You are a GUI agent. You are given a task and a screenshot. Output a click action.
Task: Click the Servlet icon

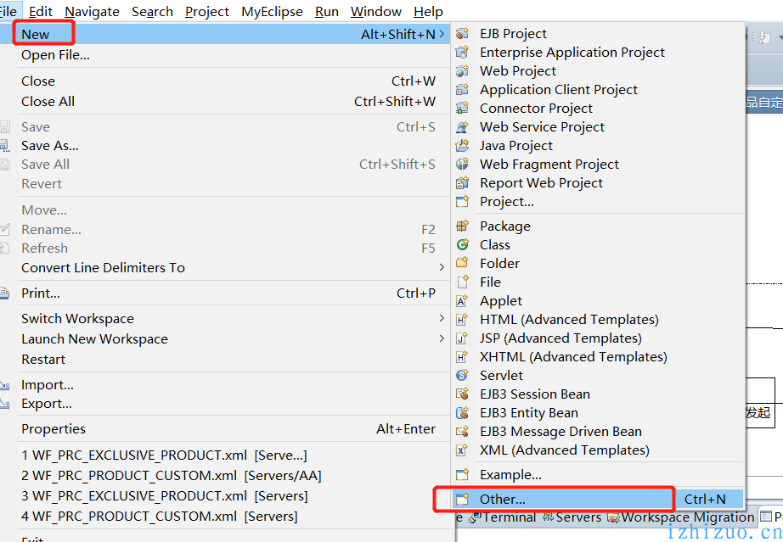click(462, 376)
